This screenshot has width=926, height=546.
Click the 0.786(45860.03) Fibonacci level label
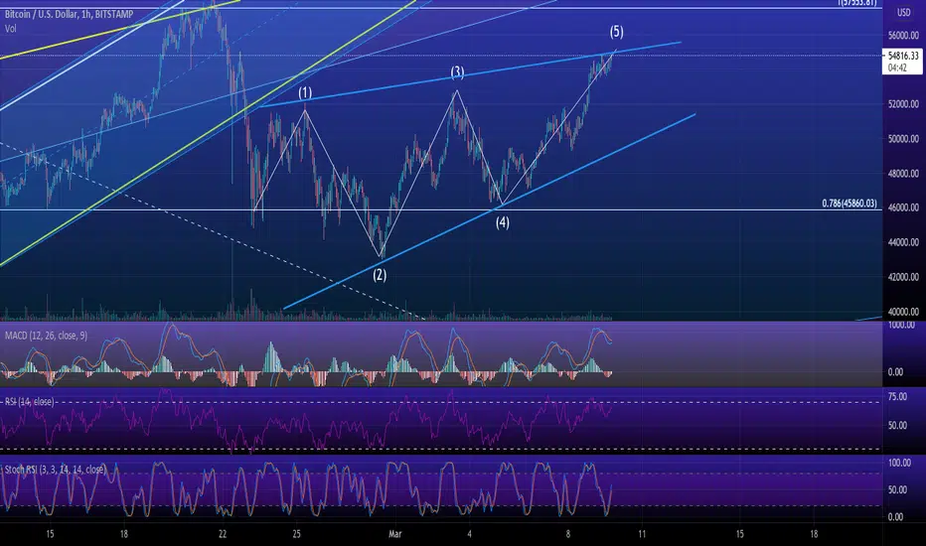849,204
